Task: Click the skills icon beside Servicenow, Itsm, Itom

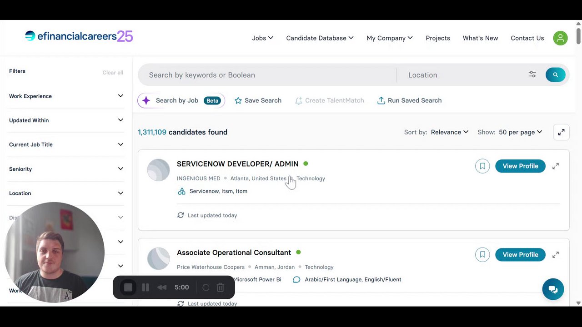Action: (181, 191)
